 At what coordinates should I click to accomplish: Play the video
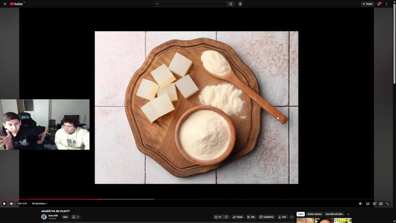[4, 203]
